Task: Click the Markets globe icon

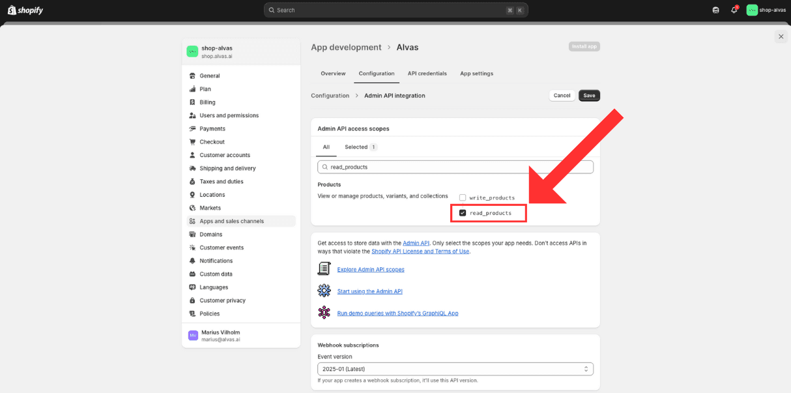Action: (192, 208)
